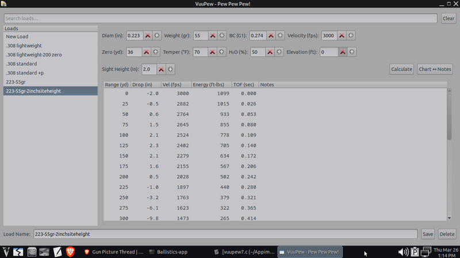Launch Brave browser from the taskbar

pos(71,252)
